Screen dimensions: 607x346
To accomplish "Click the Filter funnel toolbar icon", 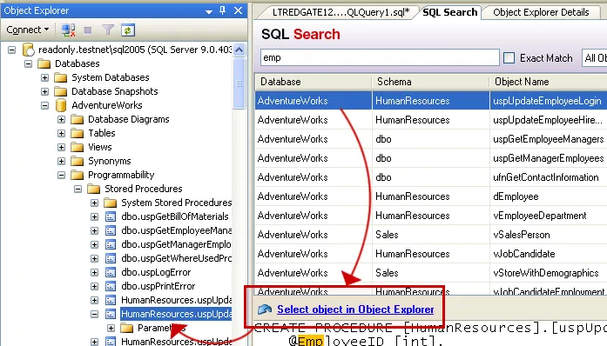I will 108,30.
